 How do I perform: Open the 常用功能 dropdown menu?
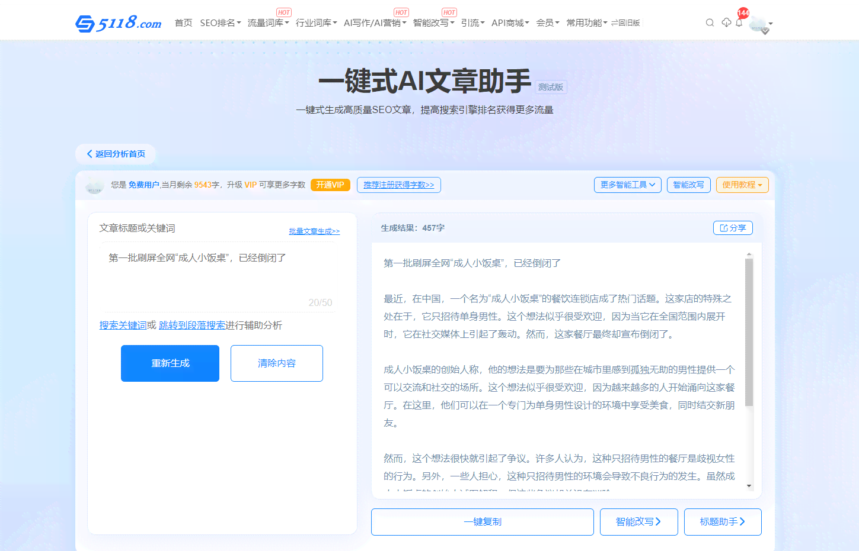(x=586, y=22)
